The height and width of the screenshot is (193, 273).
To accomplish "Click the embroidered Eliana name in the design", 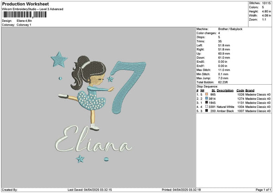I will point(93,139).
